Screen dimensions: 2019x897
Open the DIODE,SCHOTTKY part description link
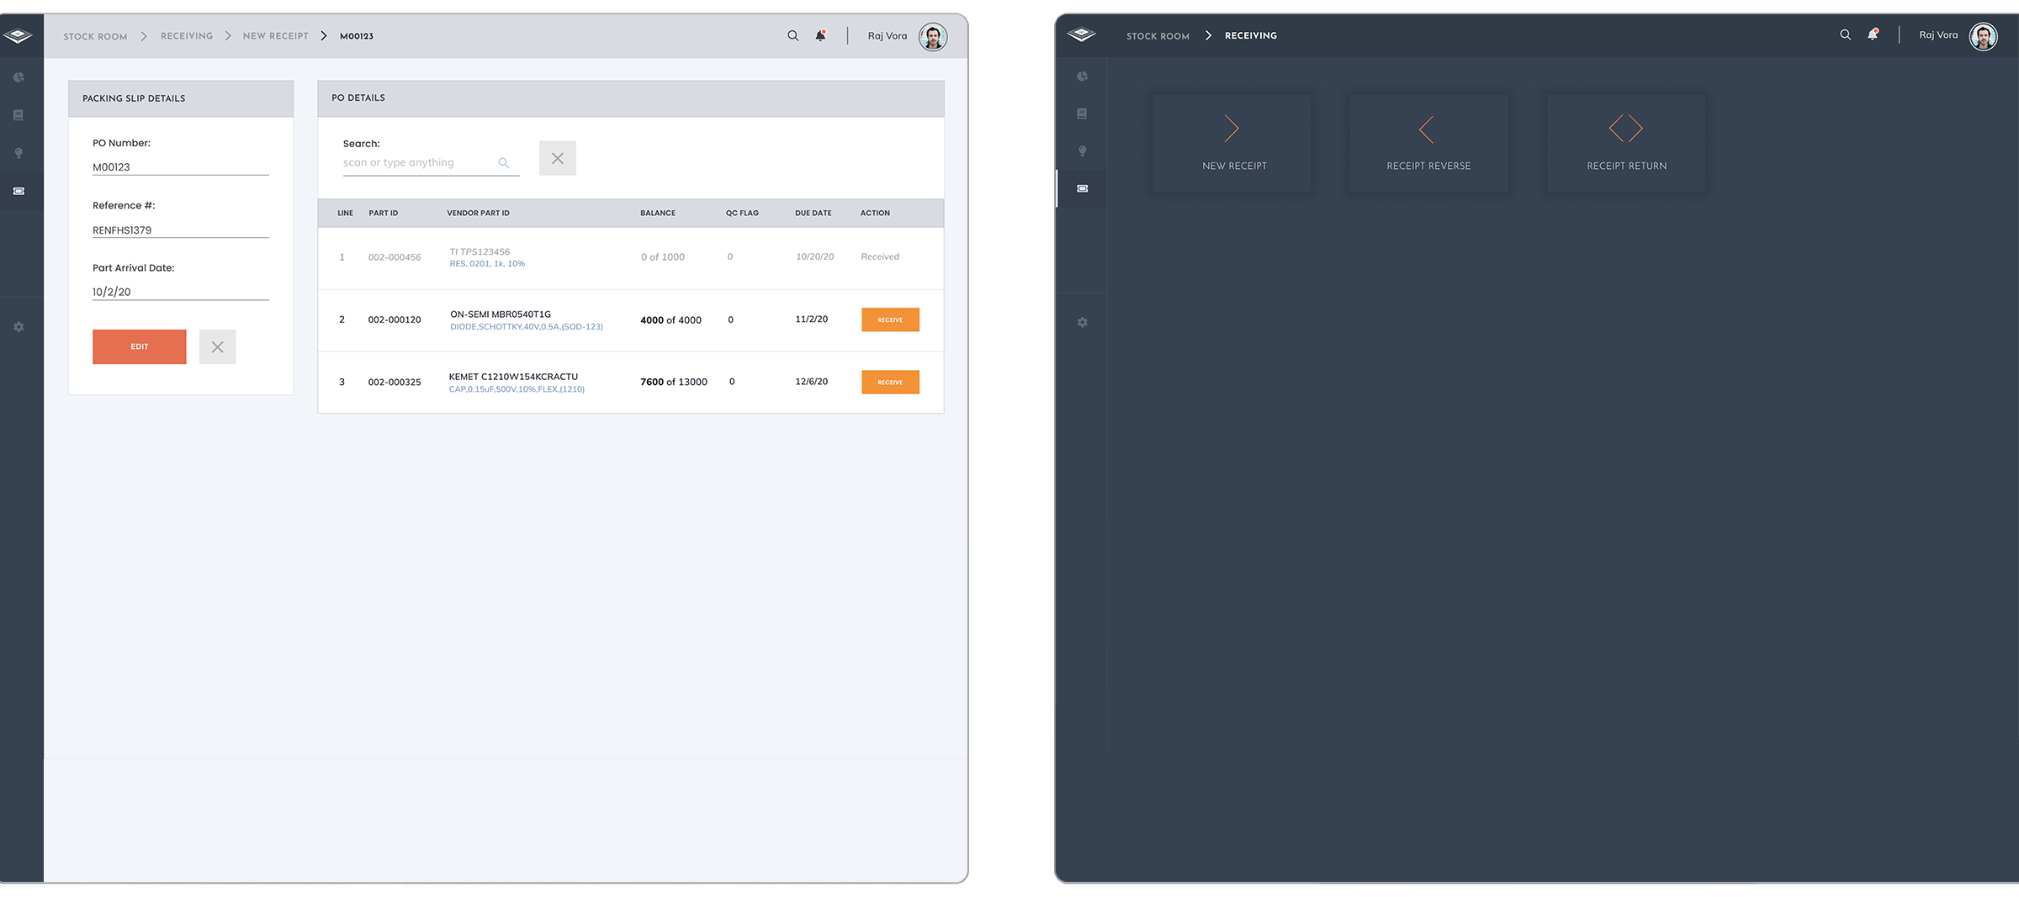pyautogui.click(x=526, y=327)
